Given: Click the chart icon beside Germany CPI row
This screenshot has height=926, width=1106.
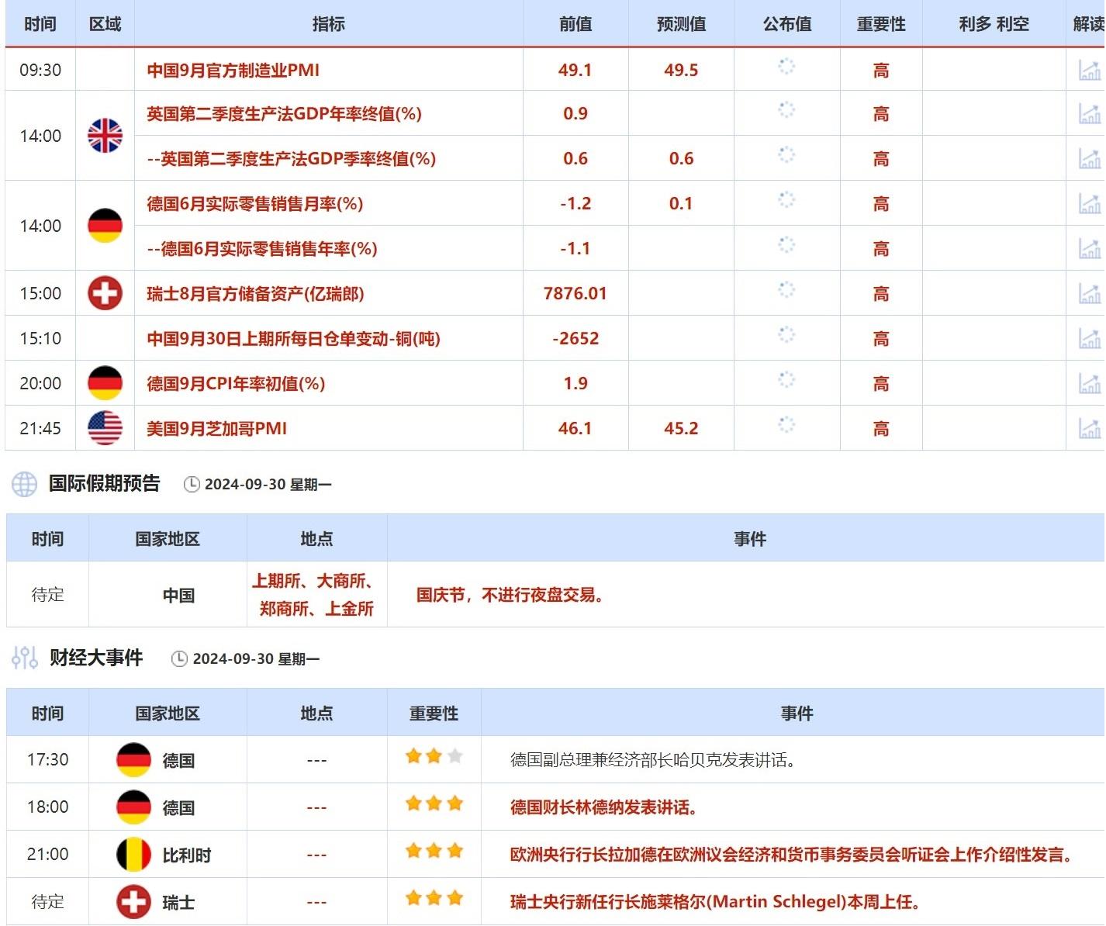Looking at the screenshot, I should tap(1089, 383).
